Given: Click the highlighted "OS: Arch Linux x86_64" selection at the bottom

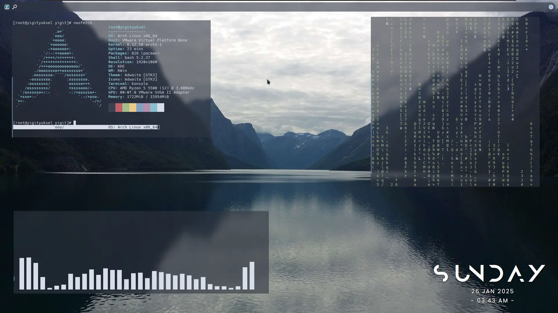Looking at the screenshot, I should coord(133,127).
